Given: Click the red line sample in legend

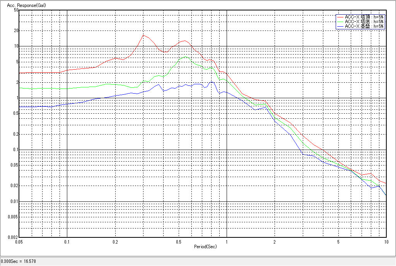Looking at the screenshot, I should (x=340, y=17).
